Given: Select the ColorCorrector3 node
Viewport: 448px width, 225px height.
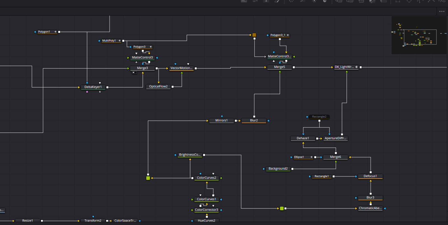Looking at the screenshot, I should [207, 210].
